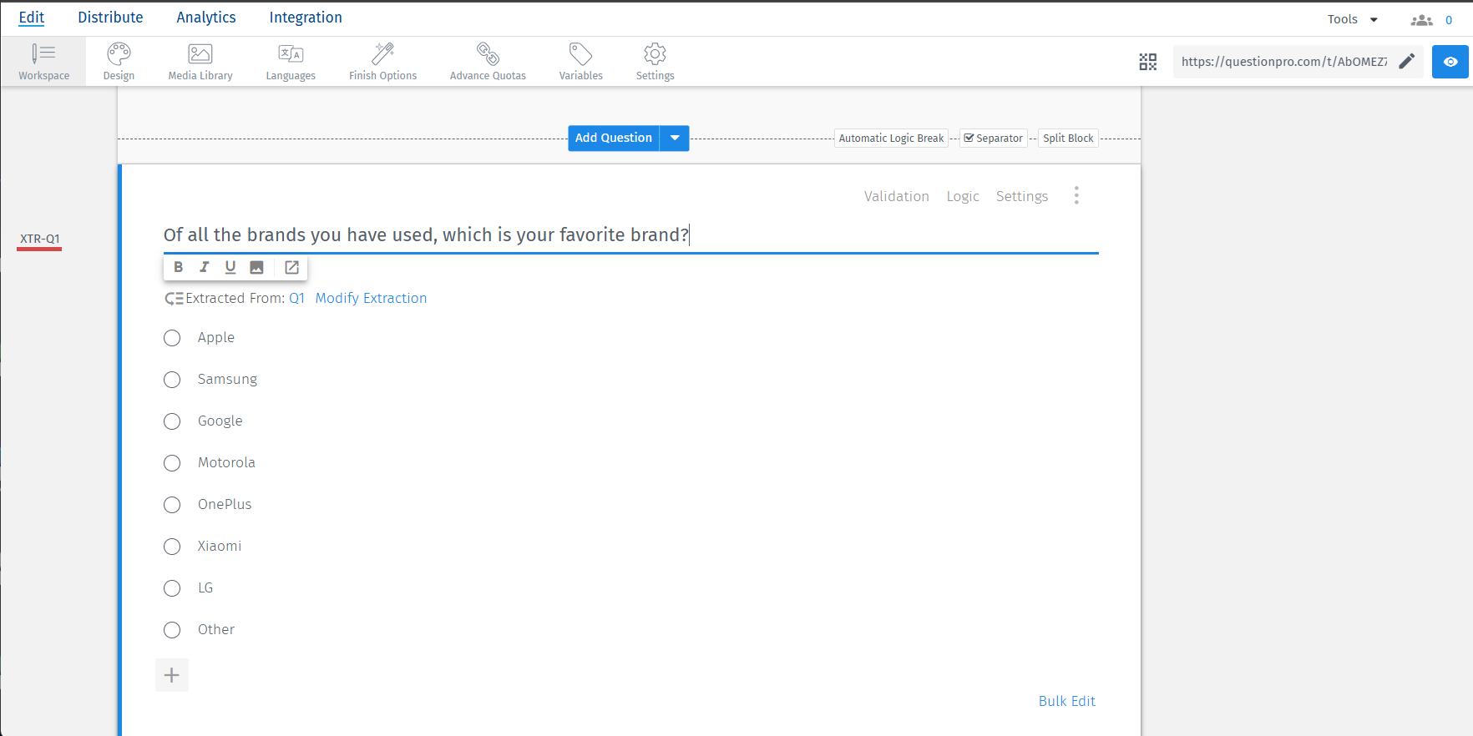The height and width of the screenshot is (736, 1473).
Task: Select the Other radio option
Action: pyautogui.click(x=172, y=630)
